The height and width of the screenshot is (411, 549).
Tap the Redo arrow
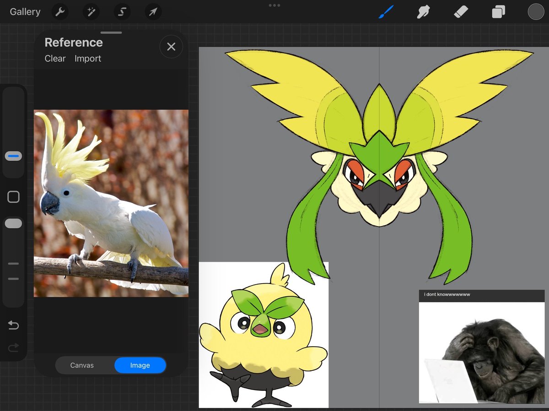[13, 348]
